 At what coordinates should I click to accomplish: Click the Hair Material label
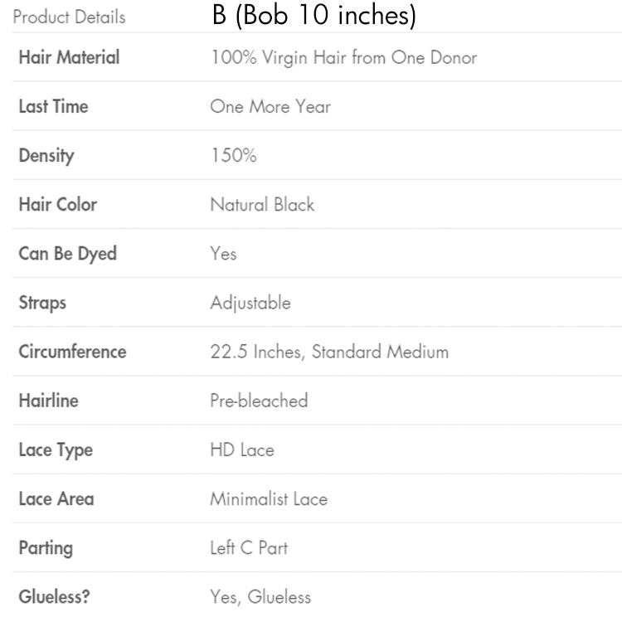(x=69, y=57)
